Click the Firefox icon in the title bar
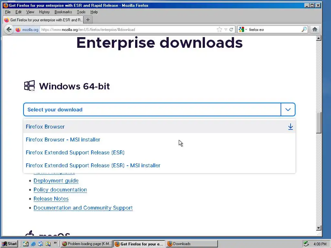The image size is (331, 248). click(5, 5)
